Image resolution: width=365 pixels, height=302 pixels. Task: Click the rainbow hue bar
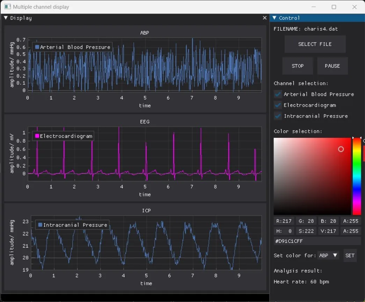click(x=357, y=176)
